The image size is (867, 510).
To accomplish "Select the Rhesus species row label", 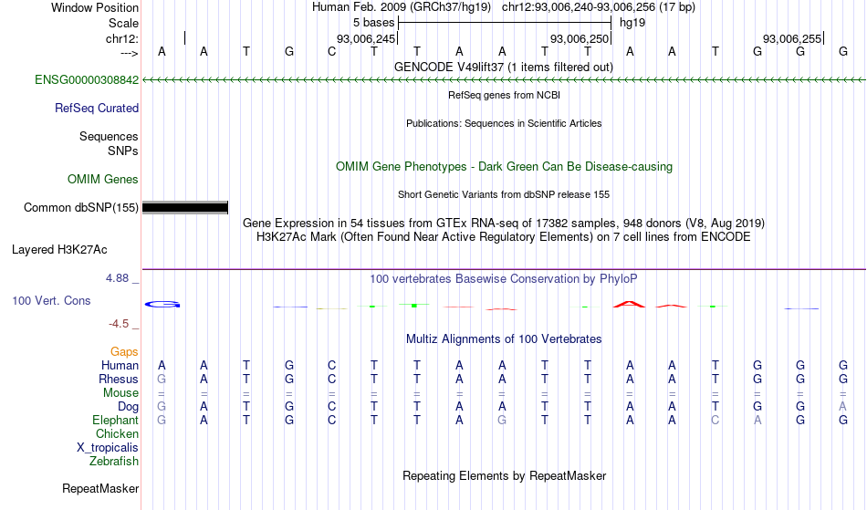I will [x=119, y=379].
